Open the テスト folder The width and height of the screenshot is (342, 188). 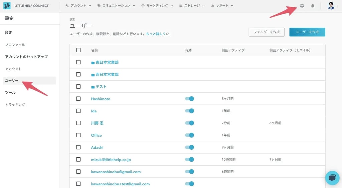click(101, 87)
